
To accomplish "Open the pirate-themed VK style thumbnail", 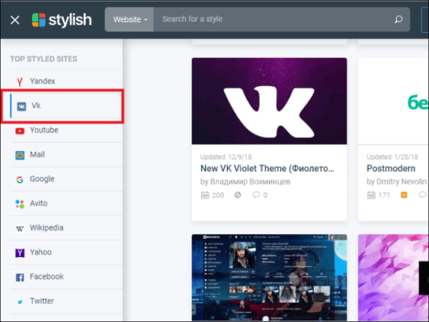I will [270, 278].
